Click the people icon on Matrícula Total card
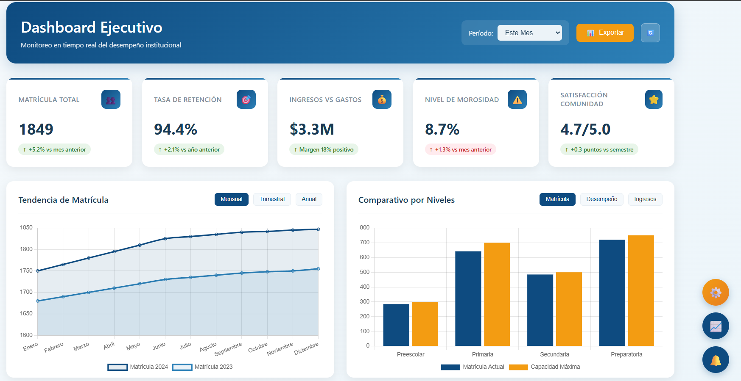Image resolution: width=741 pixels, height=381 pixels. (111, 99)
